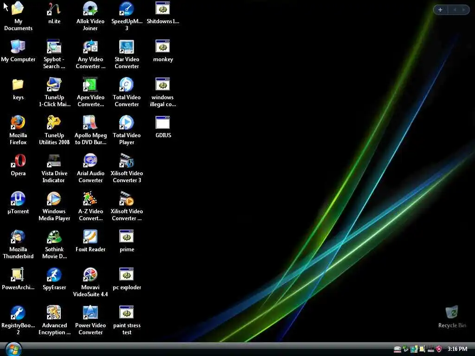Click the blue-green window tiles tray icon
The height and width of the screenshot is (356, 475).
click(x=414, y=349)
